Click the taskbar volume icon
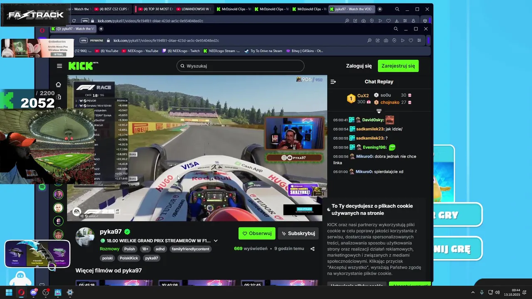 (x=498, y=292)
